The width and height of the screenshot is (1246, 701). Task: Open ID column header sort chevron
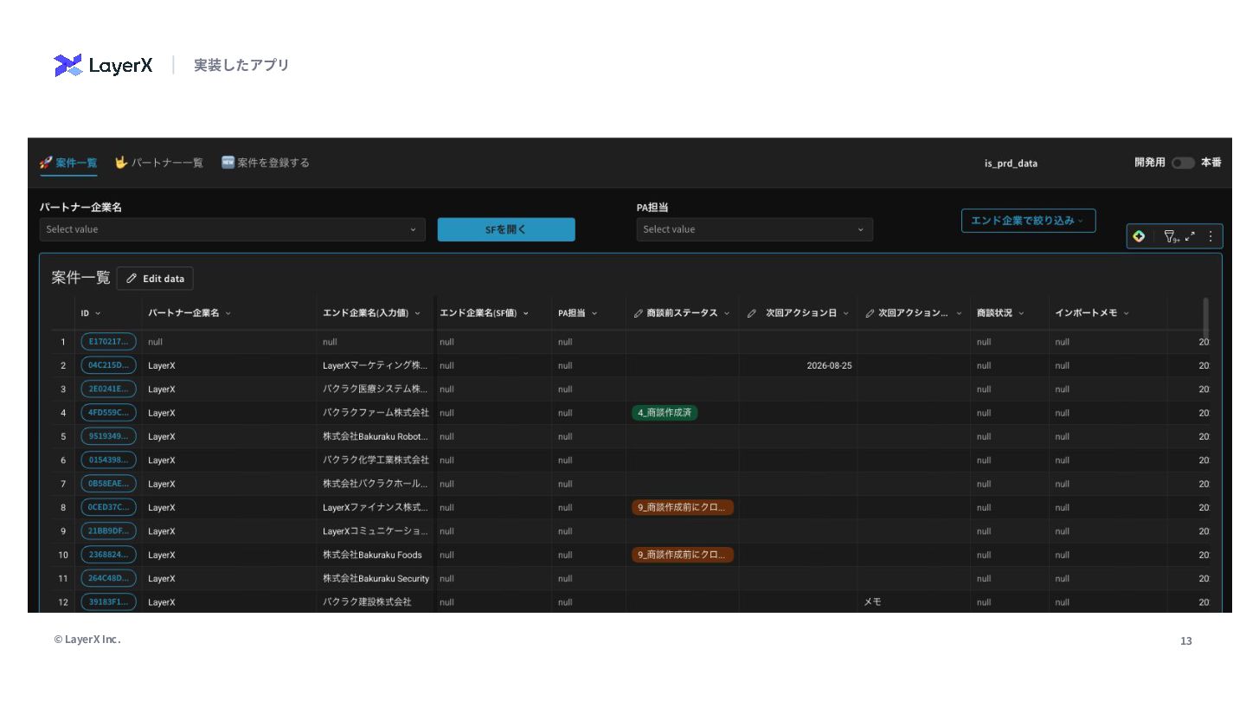point(98,313)
